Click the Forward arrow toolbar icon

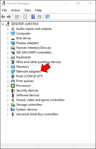coord(9,17)
